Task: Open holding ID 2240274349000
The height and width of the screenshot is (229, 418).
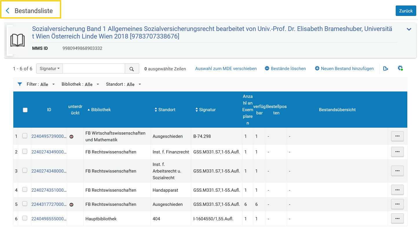Action: coord(49,152)
